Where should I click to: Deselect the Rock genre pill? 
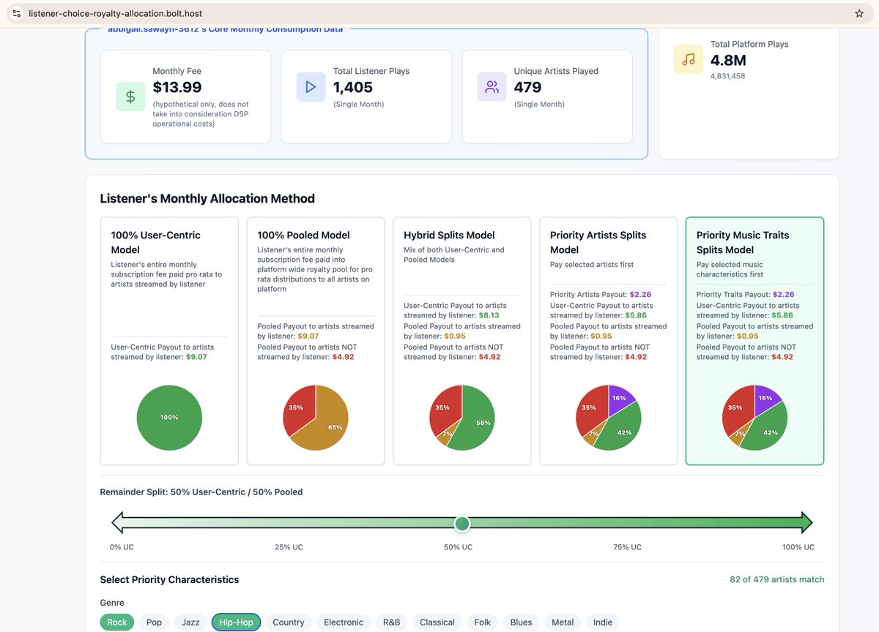point(116,622)
